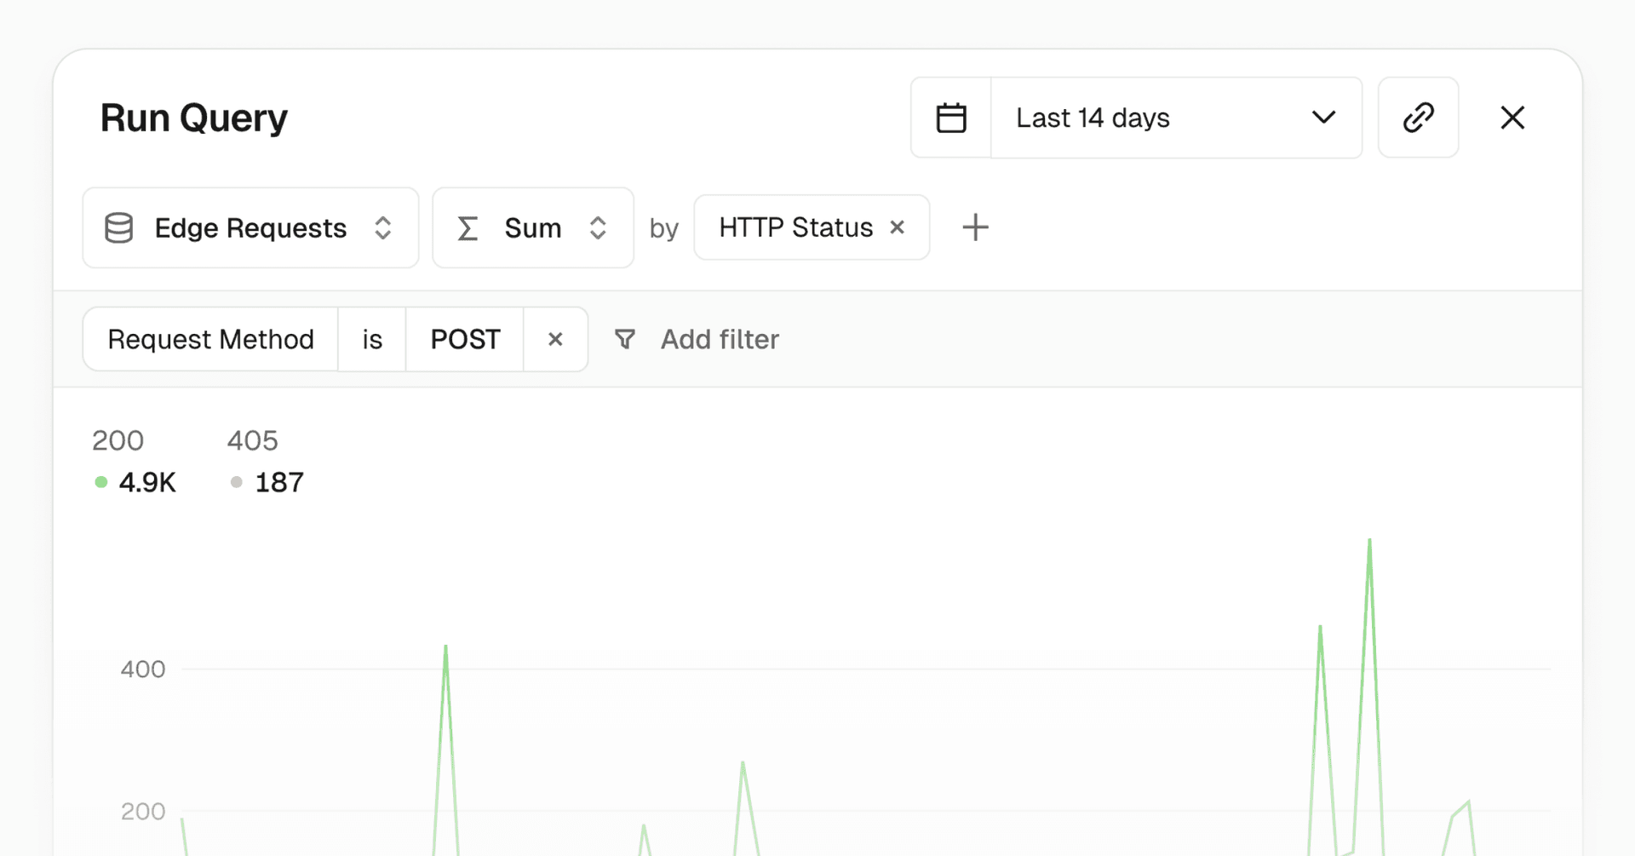Edit the POST filter value

465,339
